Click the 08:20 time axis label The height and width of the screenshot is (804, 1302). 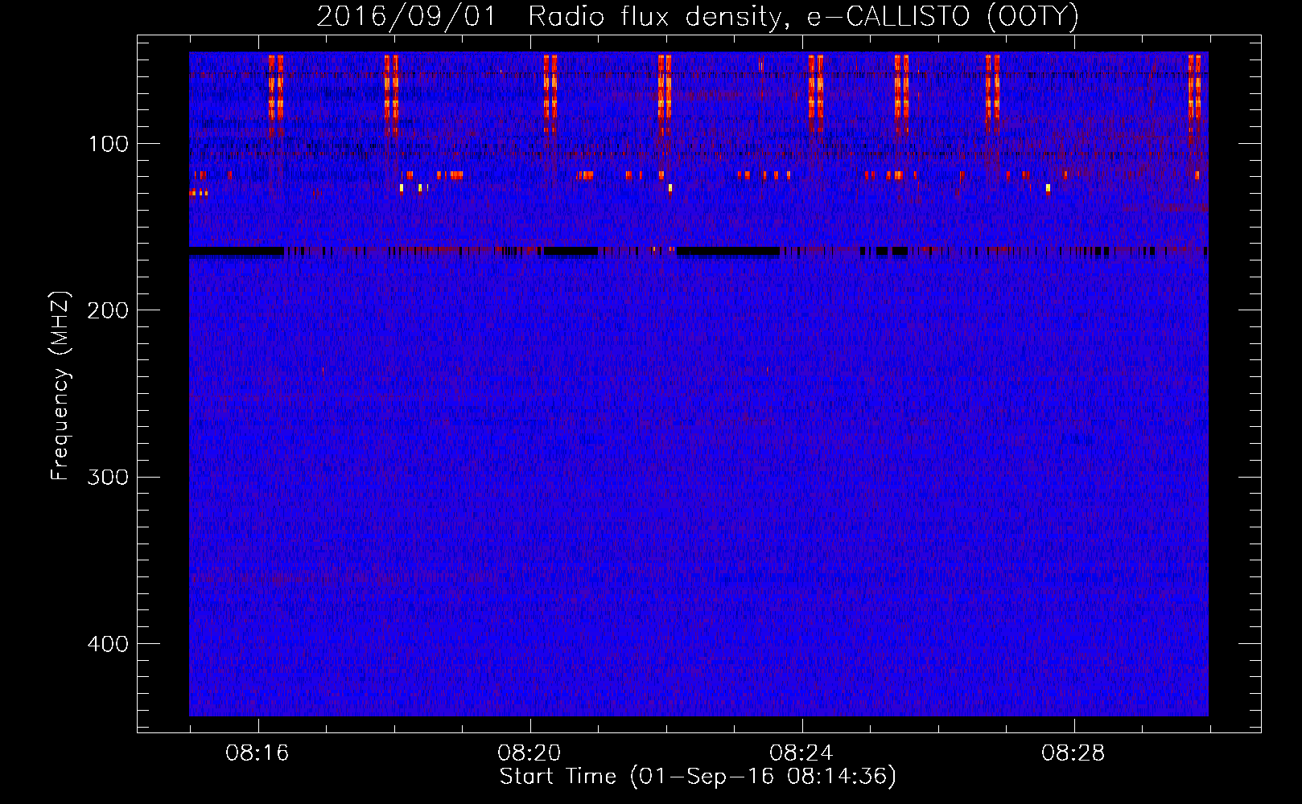pos(529,753)
